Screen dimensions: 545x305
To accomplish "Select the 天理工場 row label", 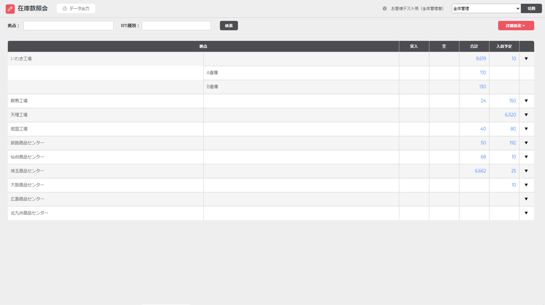I will pos(19,115).
